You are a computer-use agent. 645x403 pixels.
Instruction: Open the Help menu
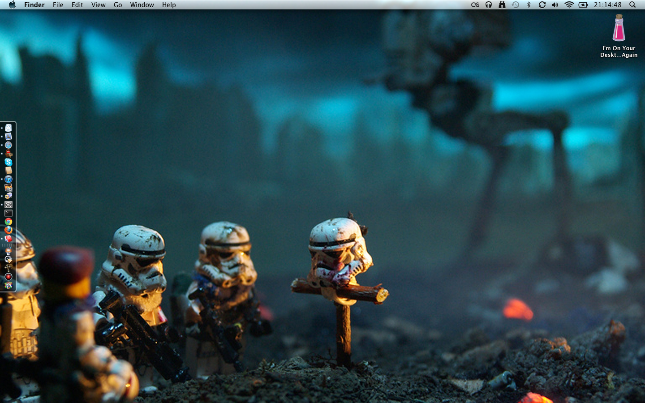pos(169,5)
